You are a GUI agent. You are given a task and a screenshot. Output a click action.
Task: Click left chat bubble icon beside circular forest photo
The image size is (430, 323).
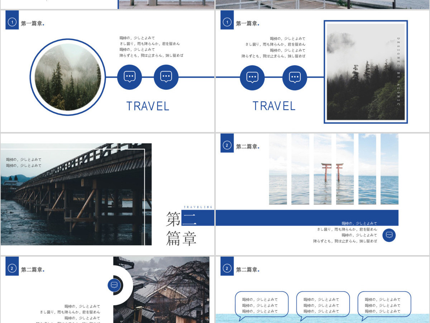130,77
